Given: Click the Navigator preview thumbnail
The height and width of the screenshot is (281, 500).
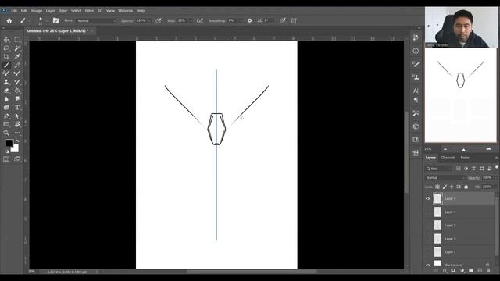Looking at the screenshot, I should (460, 95).
